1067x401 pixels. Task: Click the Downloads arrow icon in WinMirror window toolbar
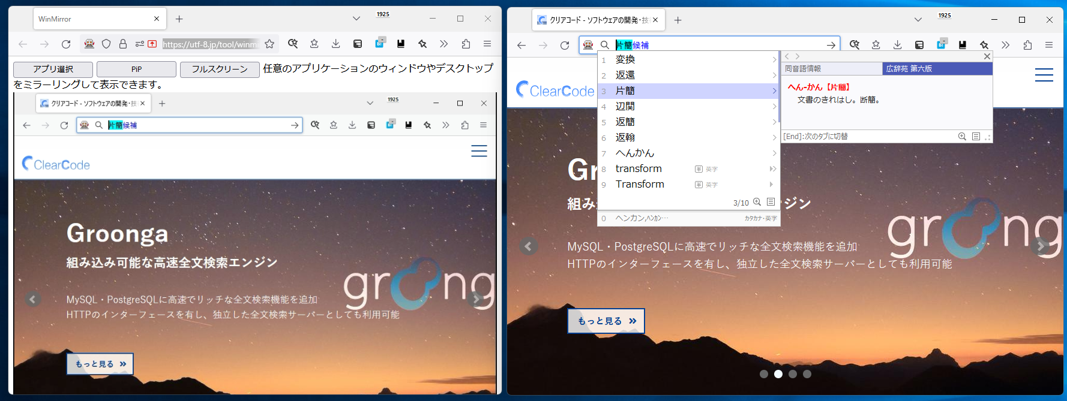pyautogui.click(x=336, y=44)
